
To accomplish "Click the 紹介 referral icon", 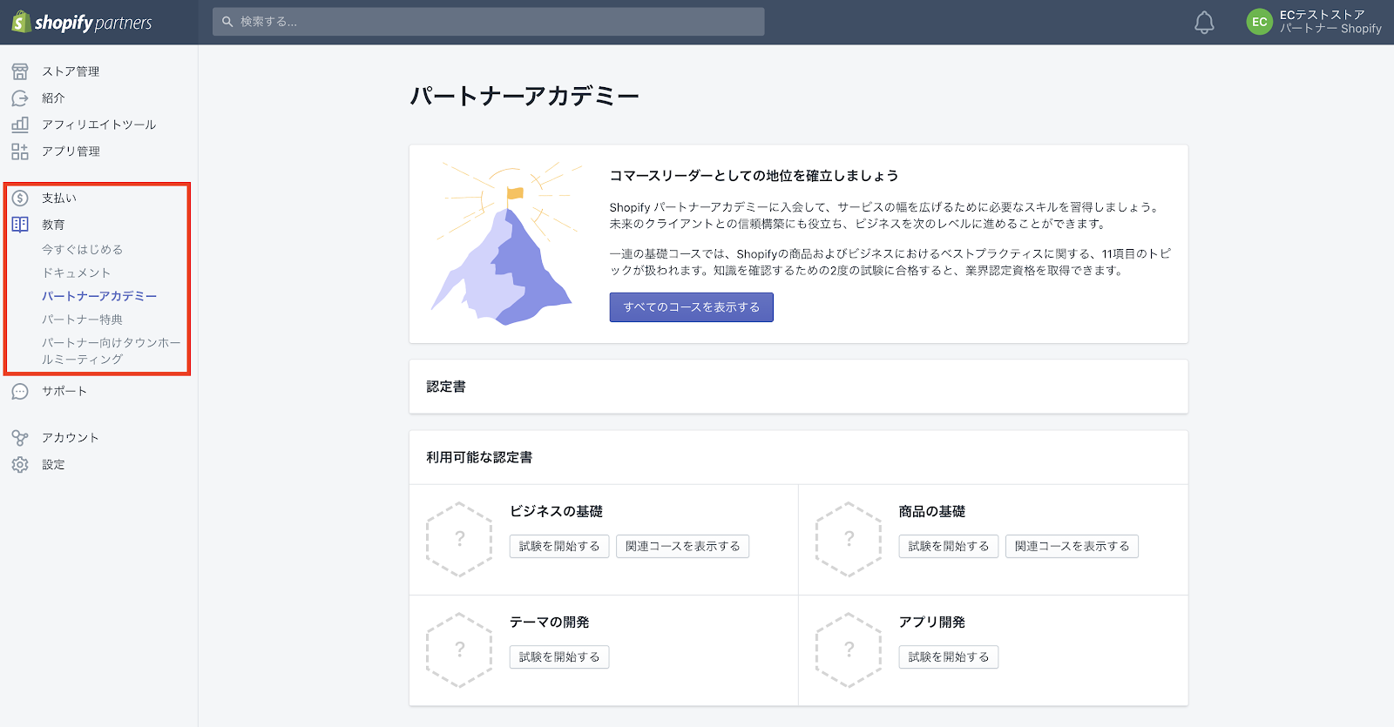I will click(20, 98).
